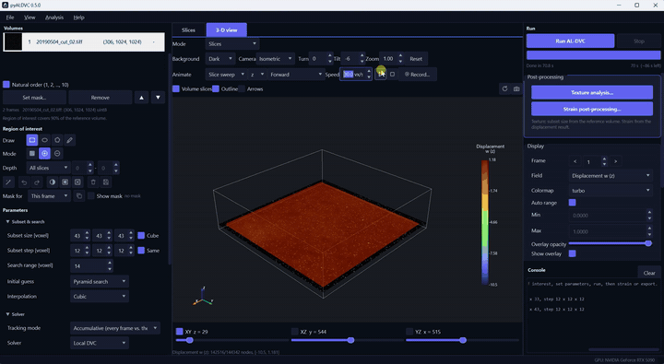Open the Depth All slices dropdown

coord(48,168)
